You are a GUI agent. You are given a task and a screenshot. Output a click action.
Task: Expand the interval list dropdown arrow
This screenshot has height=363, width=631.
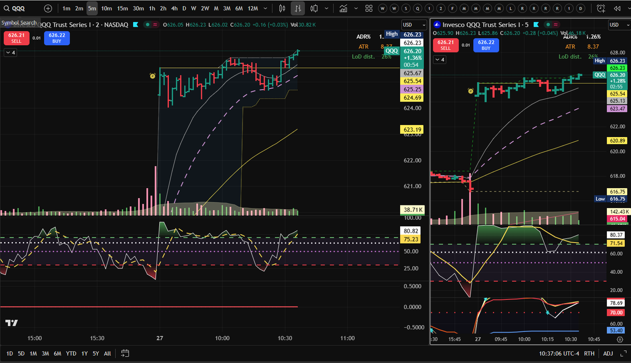266,8
